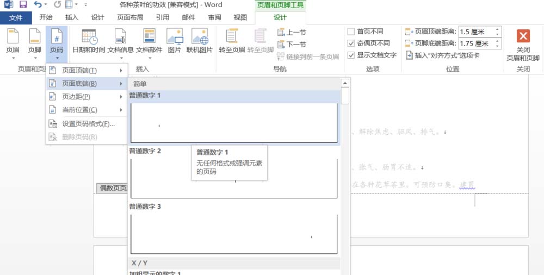Screen dimensions: 544x275
Task: Select Plain Number 3 (普通数字 3) thumbnail
Action: tap(234, 234)
